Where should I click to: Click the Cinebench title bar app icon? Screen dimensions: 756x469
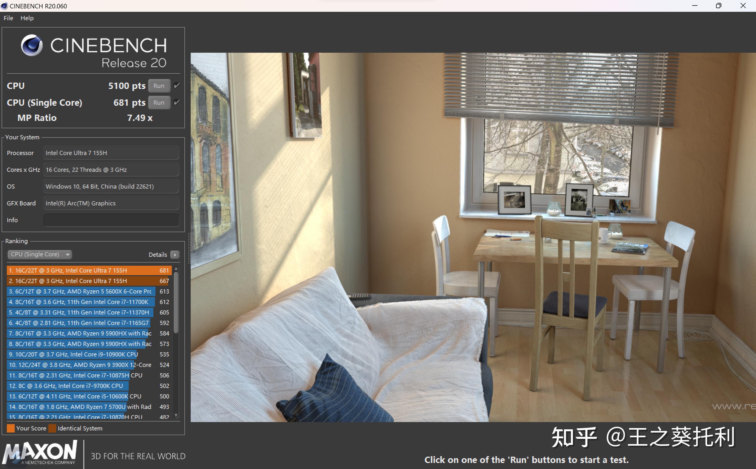click(4, 6)
